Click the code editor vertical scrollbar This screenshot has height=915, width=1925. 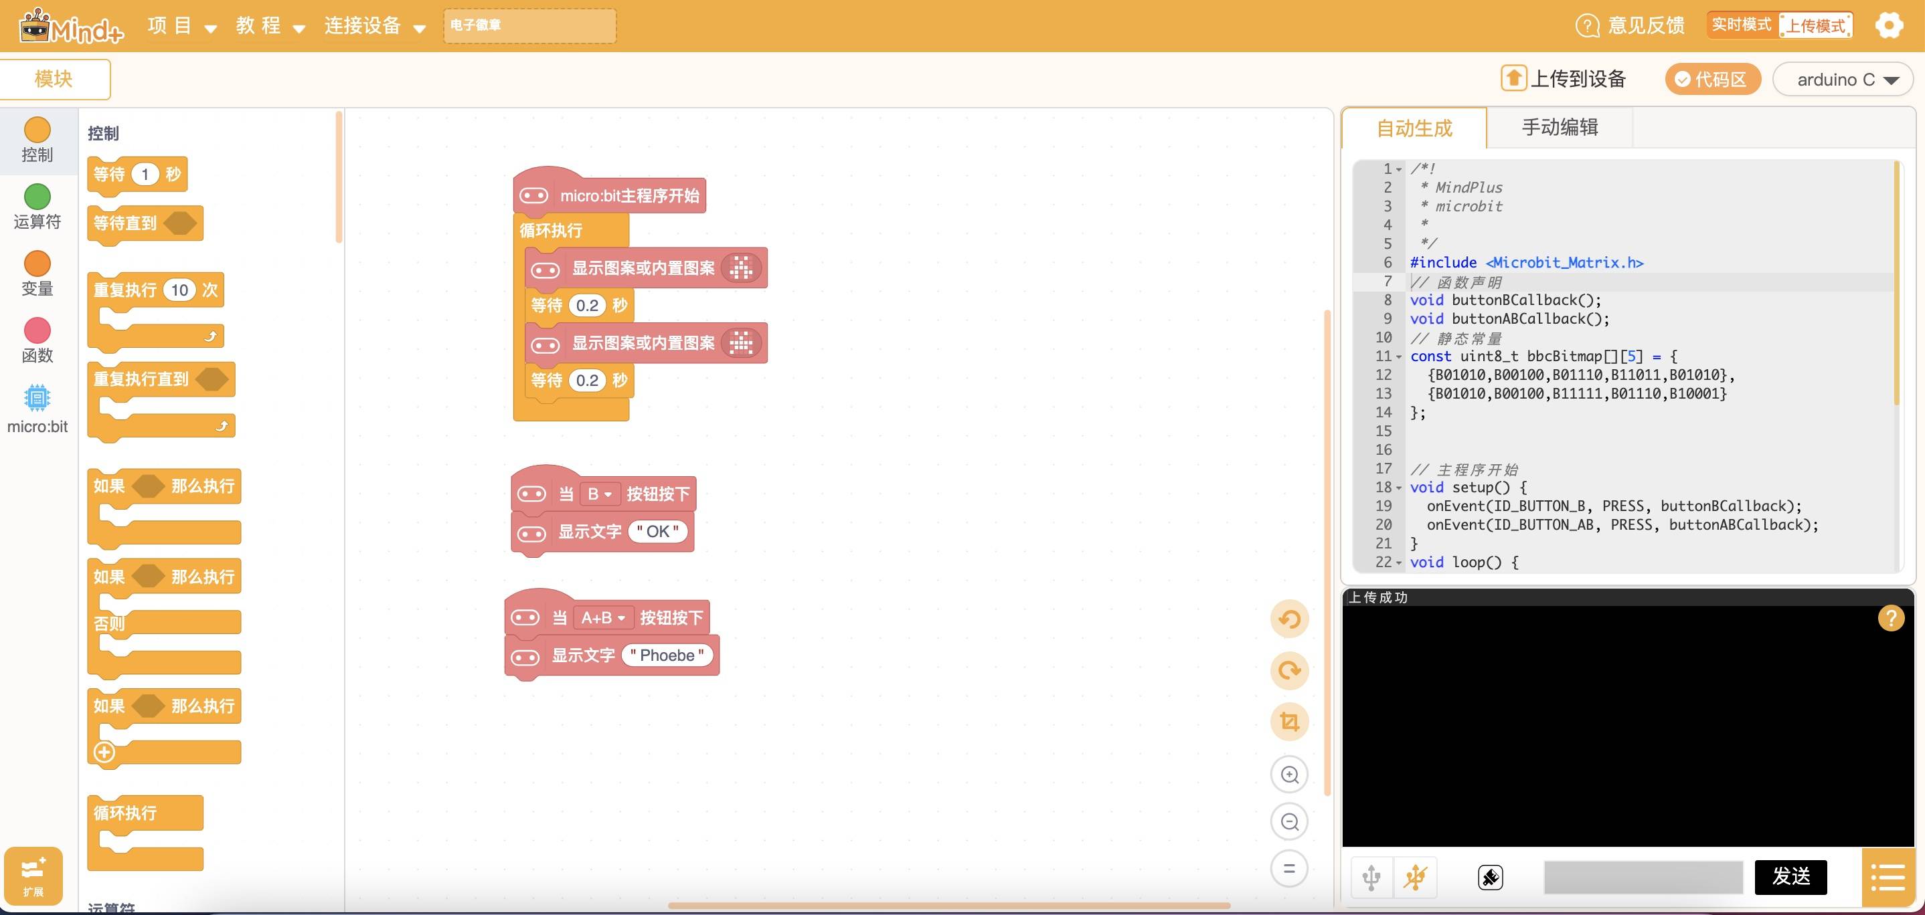coord(1897,284)
